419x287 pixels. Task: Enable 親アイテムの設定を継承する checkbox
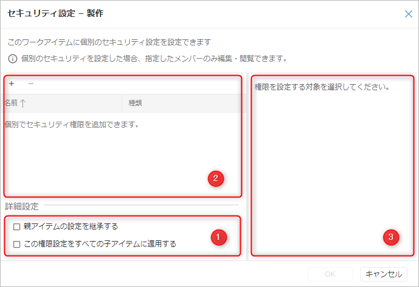pos(16,226)
